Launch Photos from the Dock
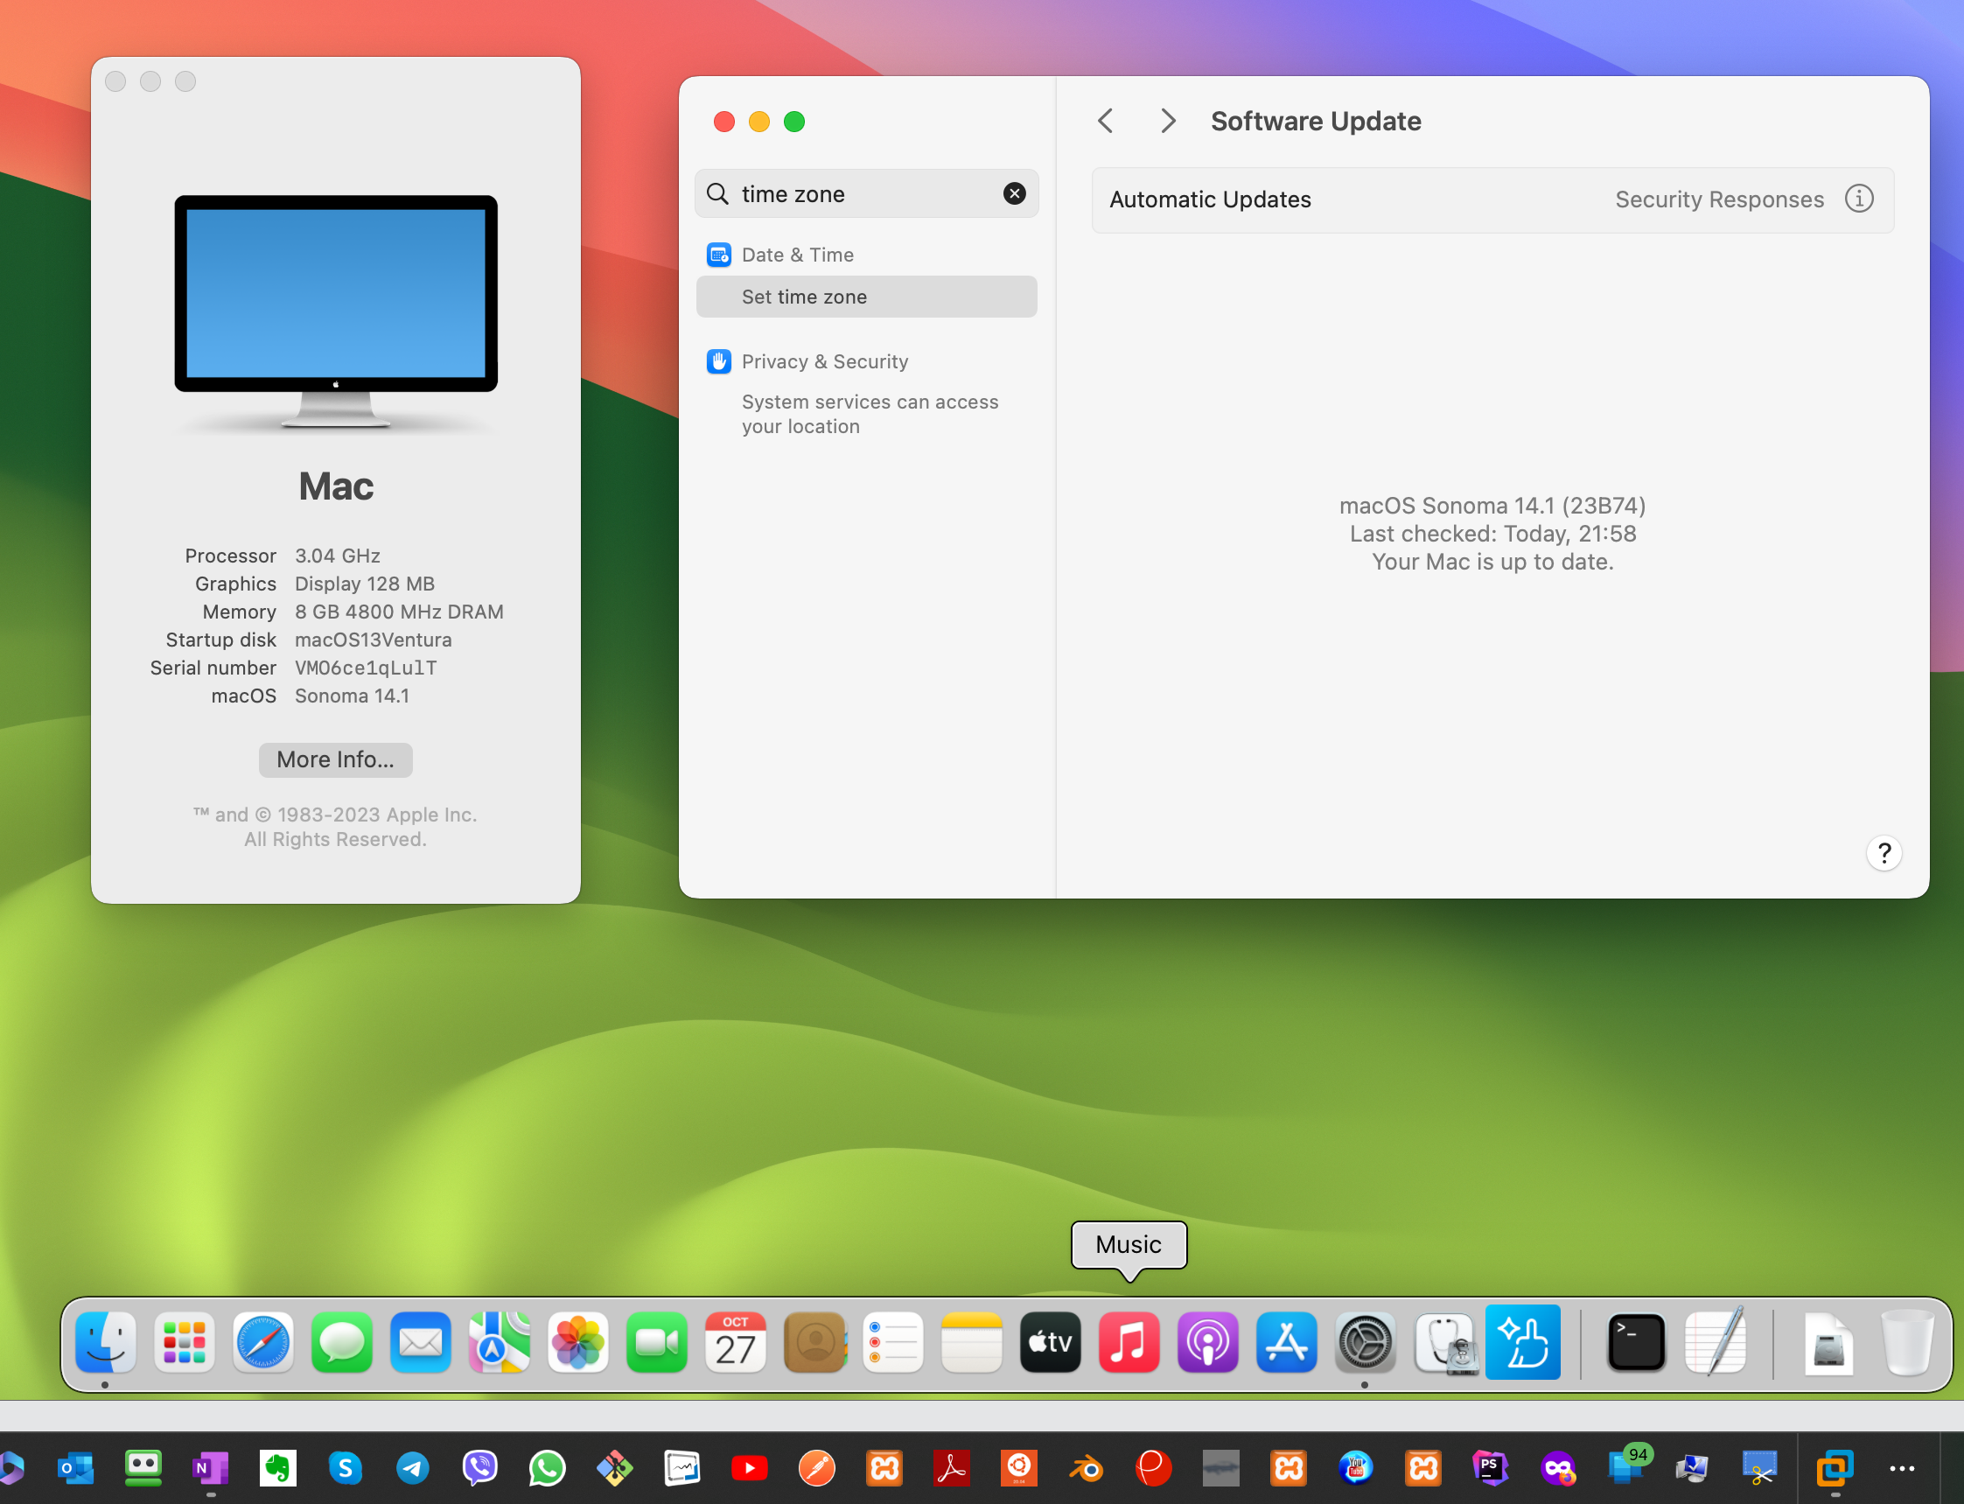Image resolution: width=1964 pixels, height=1504 pixels. [x=578, y=1342]
